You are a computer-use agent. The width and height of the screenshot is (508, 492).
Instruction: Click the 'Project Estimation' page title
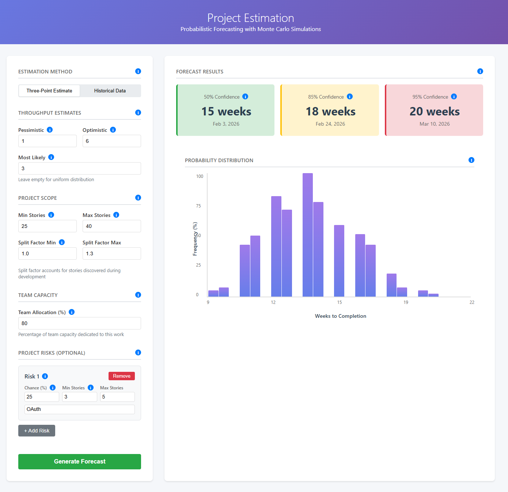[x=251, y=18]
